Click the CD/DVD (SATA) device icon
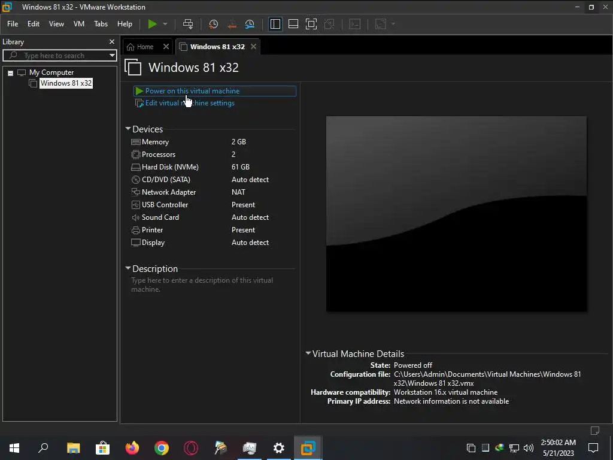This screenshot has height=460, width=613. (x=136, y=180)
